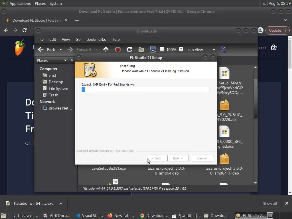
Task: Open Chrome three-dot menu
Action: [286, 30]
